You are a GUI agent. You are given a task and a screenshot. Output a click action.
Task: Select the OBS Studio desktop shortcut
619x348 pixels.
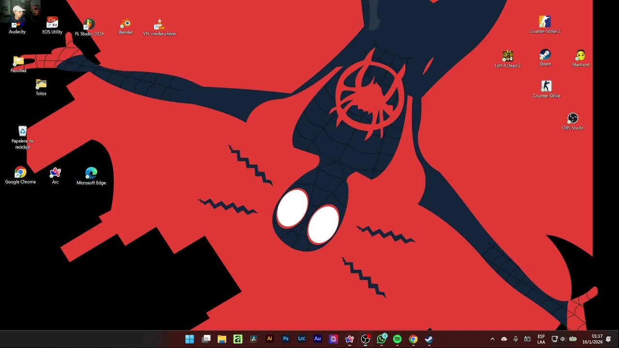click(x=573, y=121)
